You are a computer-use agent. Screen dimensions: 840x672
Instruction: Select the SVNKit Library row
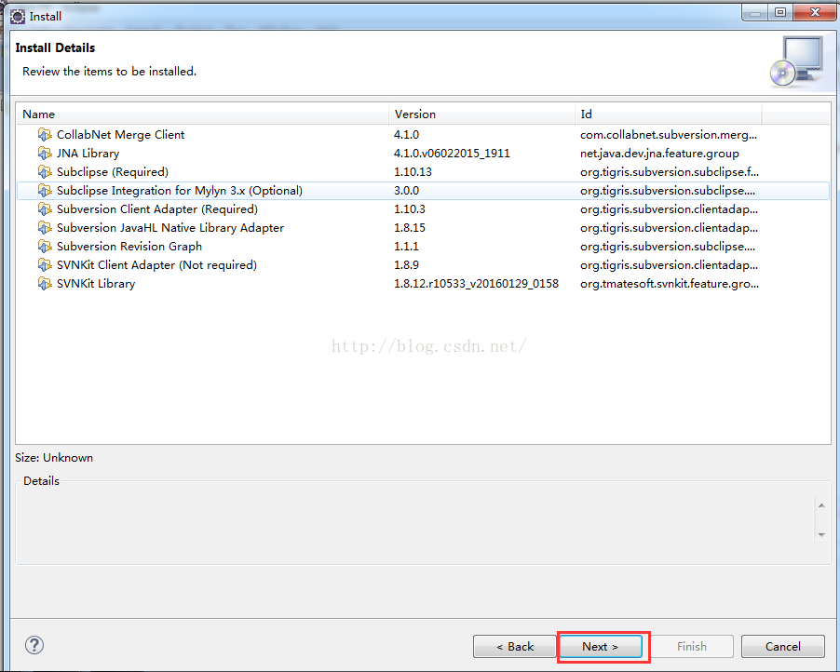(423, 284)
